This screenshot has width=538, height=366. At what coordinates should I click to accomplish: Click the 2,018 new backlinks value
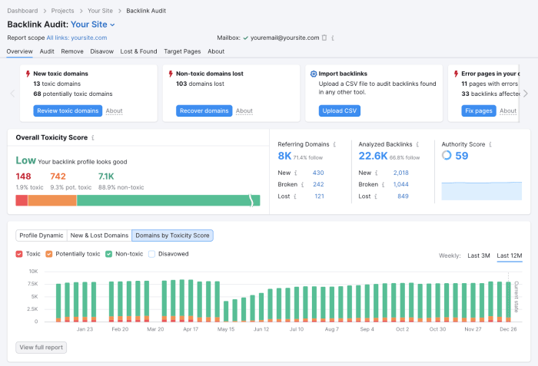coord(400,173)
